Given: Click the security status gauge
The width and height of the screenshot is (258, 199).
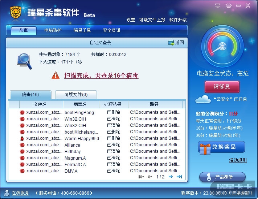Looking at the screenshot, I should [x=222, y=46].
